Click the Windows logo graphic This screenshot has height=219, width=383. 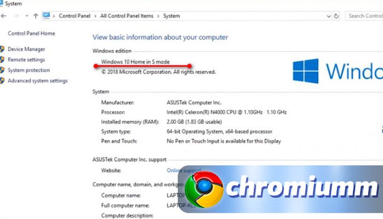305,71
